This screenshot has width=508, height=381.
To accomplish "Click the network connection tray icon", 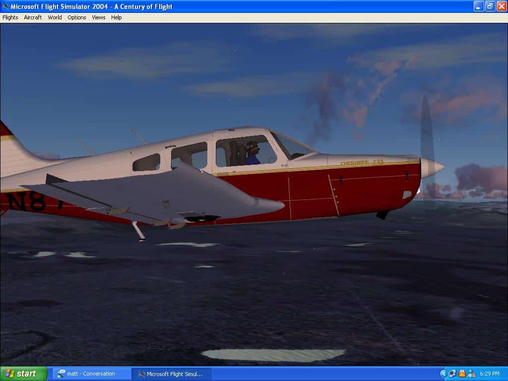I will click(452, 374).
